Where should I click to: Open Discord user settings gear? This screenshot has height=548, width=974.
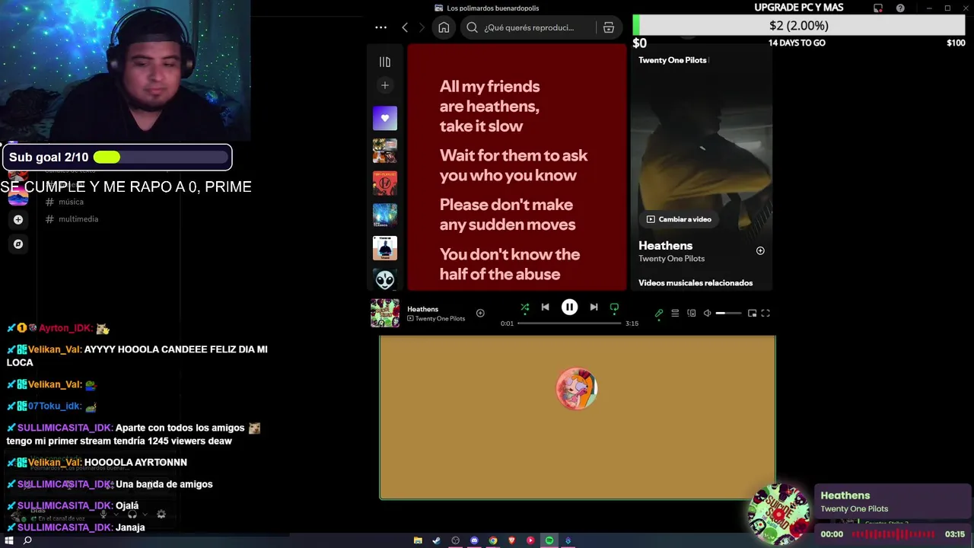pyautogui.click(x=161, y=515)
